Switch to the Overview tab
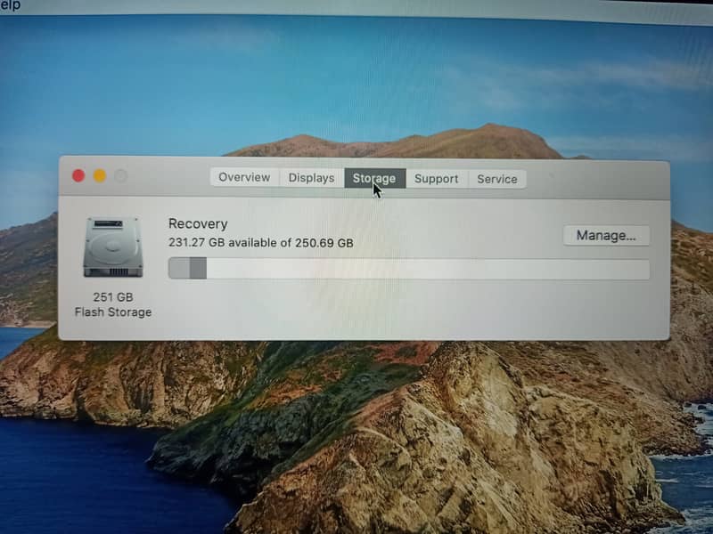This screenshot has height=534, width=713. (x=244, y=177)
